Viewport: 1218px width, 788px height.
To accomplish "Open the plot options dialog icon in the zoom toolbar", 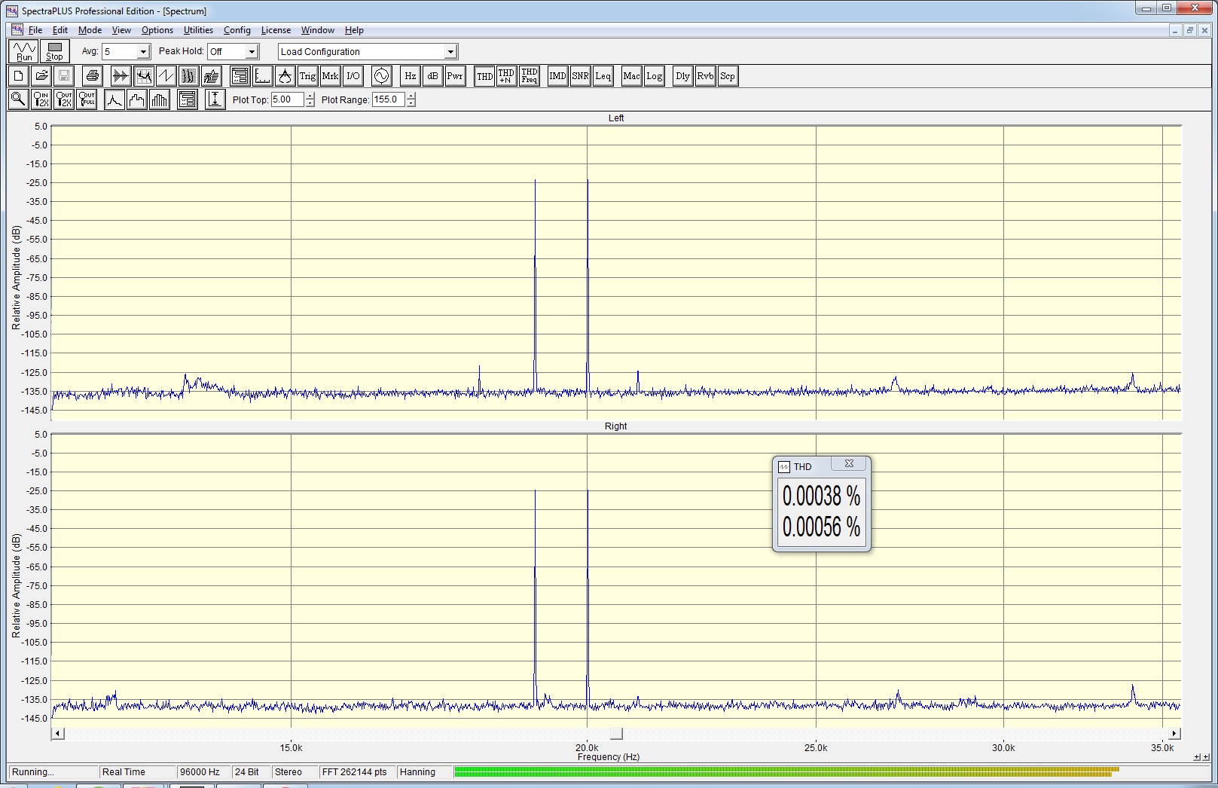I will click(188, 99).
